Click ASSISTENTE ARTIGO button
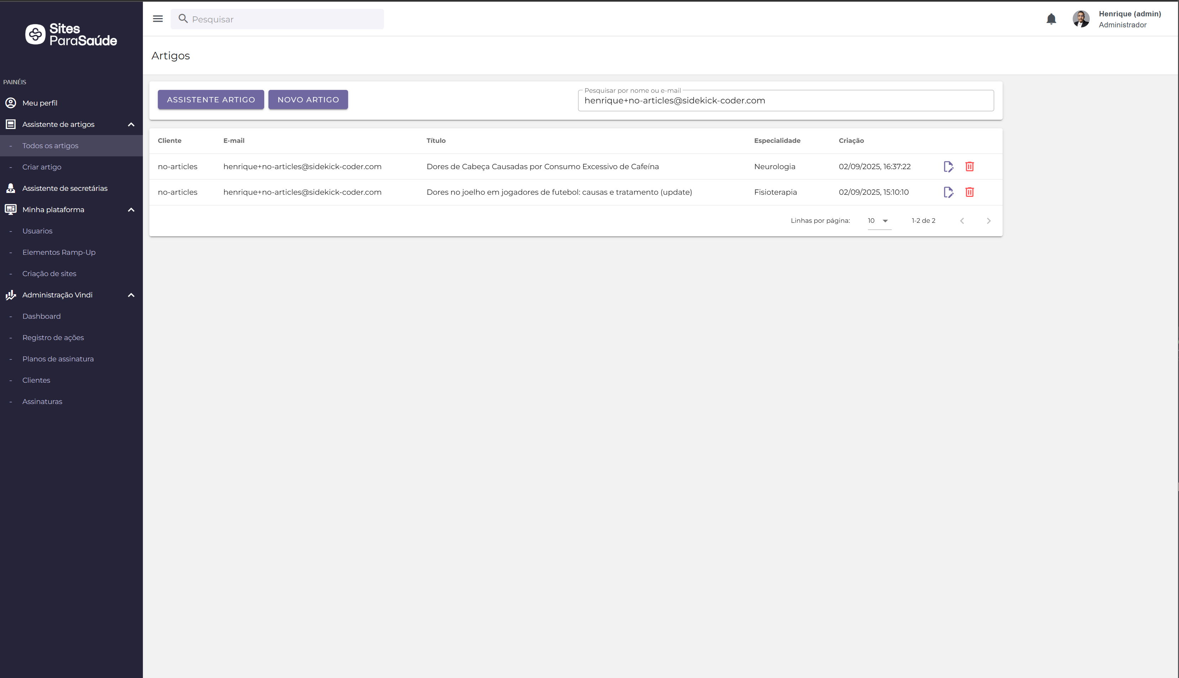Image resolution: width=1179 pixels, height=678 pixels. 210,99
